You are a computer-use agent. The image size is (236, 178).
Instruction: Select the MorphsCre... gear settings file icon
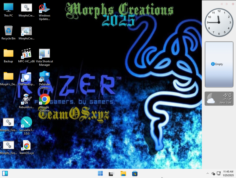tap(26, 10)
